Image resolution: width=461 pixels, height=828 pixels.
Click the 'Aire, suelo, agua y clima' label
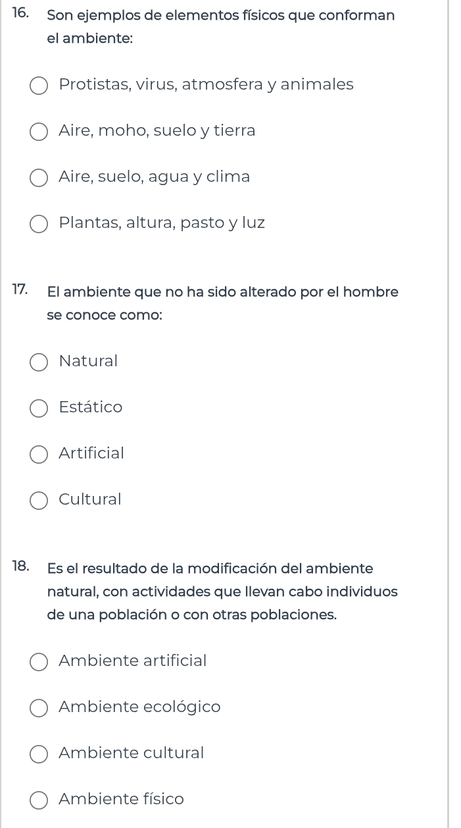[155, 177]
